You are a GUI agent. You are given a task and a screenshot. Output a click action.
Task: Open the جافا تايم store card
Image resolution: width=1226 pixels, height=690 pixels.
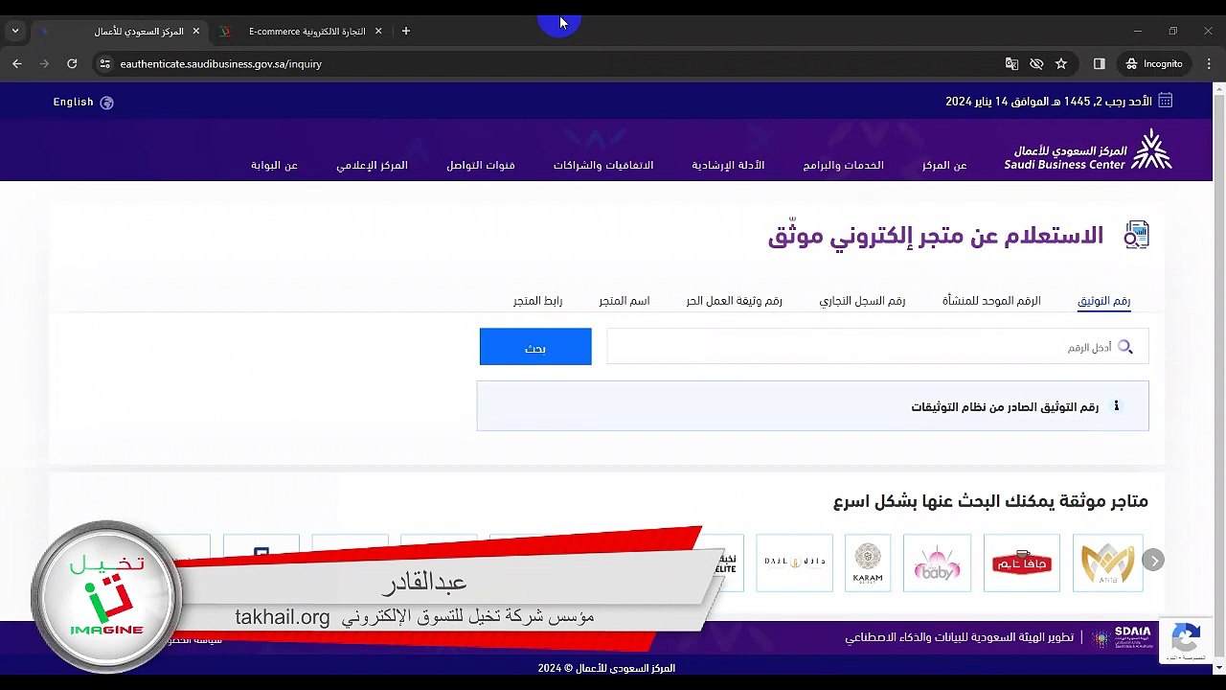click(1022, 563)
